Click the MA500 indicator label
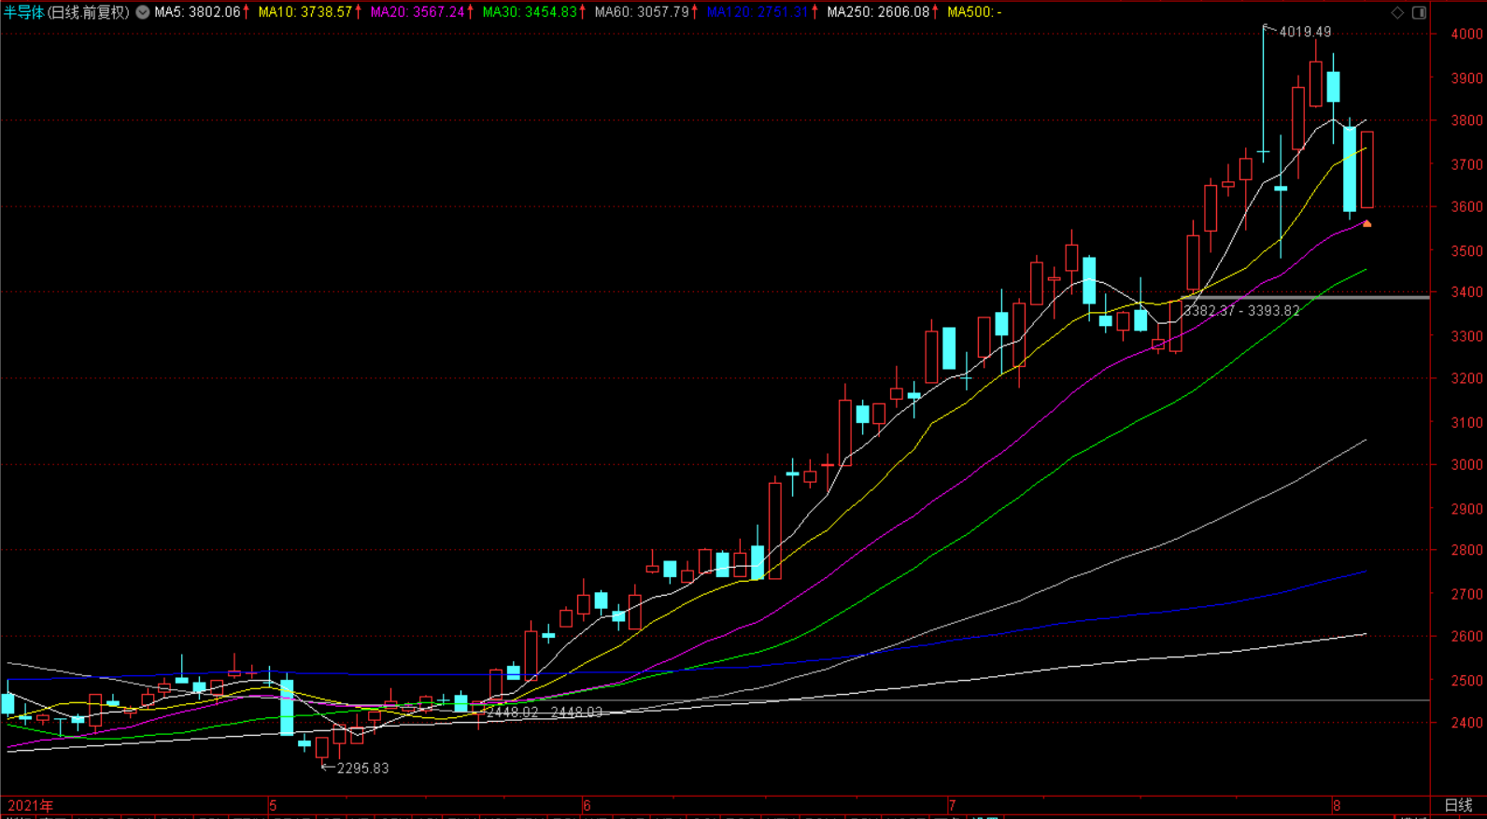The image size is (1487, 819). pyautogui.click(x=974, y=12)
